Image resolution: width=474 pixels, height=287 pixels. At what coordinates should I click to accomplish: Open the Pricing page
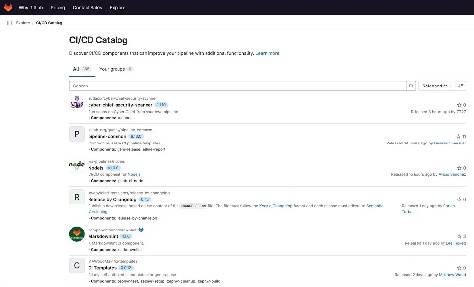[x=58, y=7]
